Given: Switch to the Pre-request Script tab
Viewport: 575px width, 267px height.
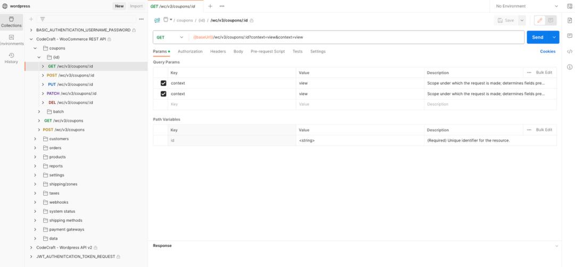Looking at the screenshot, I should point(268,51).
